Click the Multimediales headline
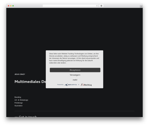 pyautogui.click(x=30, y=82)
